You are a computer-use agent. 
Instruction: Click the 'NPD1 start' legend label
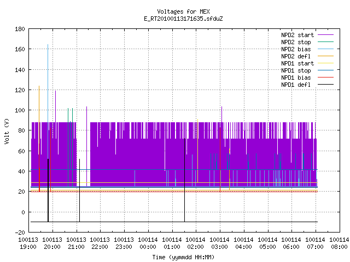point(297,63)
